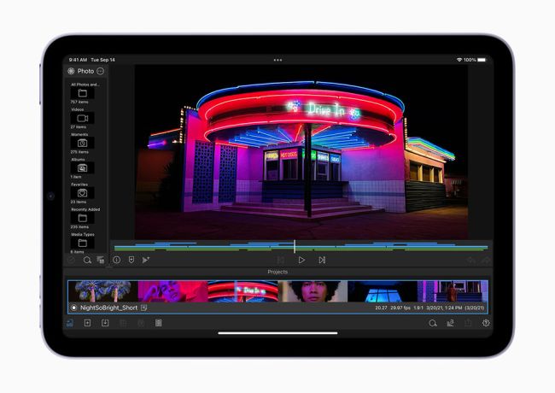Select the pink neon face thumbnail
This screenshot has width=555, height=393.
(x=172, y=291)
